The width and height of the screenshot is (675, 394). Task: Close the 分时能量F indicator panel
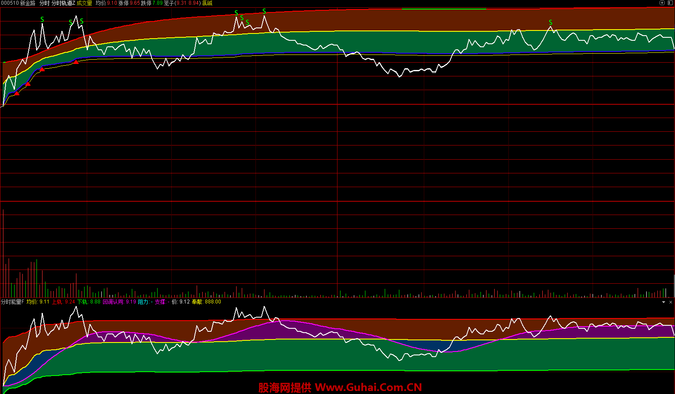click(x=671, y=302)
